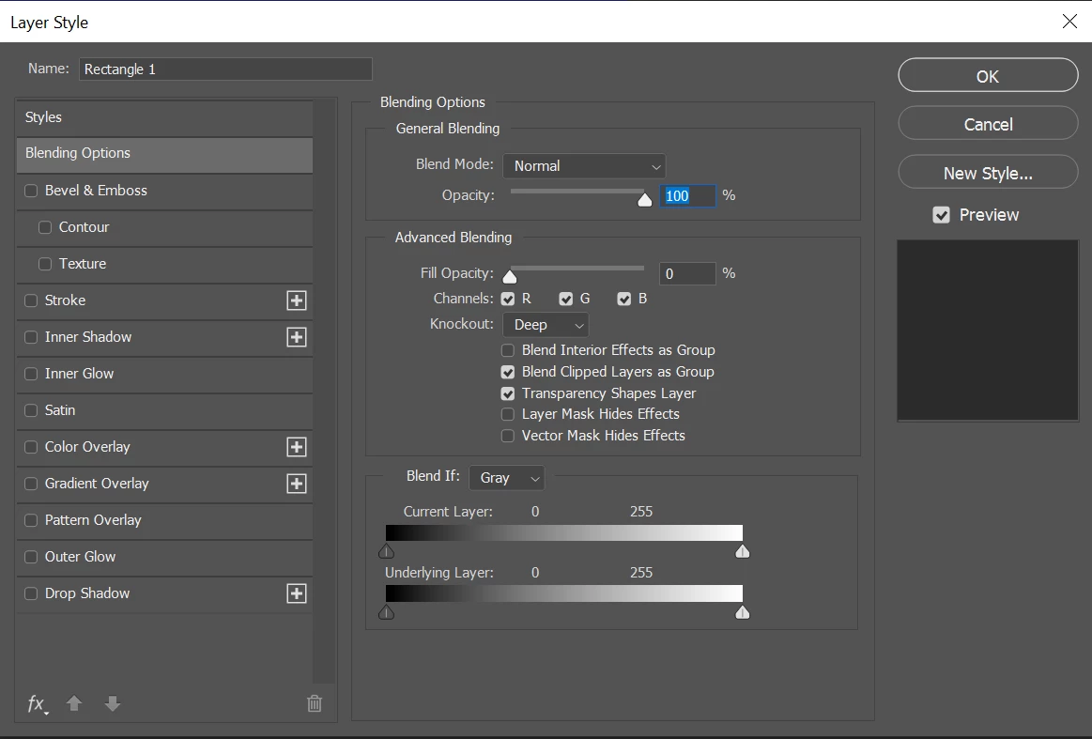Open the Blend If channel dropdown
Screen dimensions: 1092x739
point(507,478)
